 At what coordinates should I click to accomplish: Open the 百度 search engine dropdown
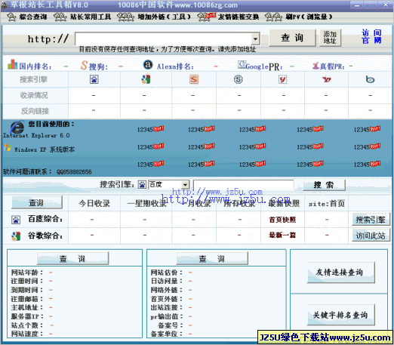[x=185, y=185]
